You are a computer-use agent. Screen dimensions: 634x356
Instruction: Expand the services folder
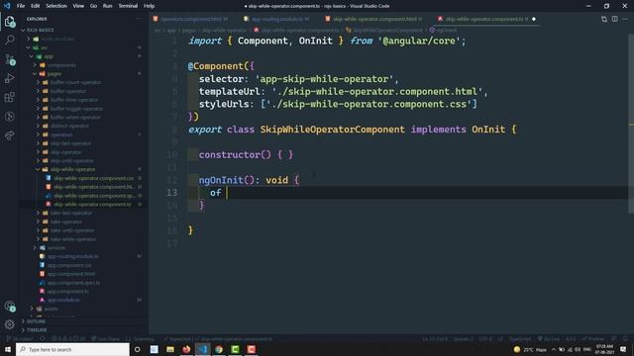[x=83, y=248]
